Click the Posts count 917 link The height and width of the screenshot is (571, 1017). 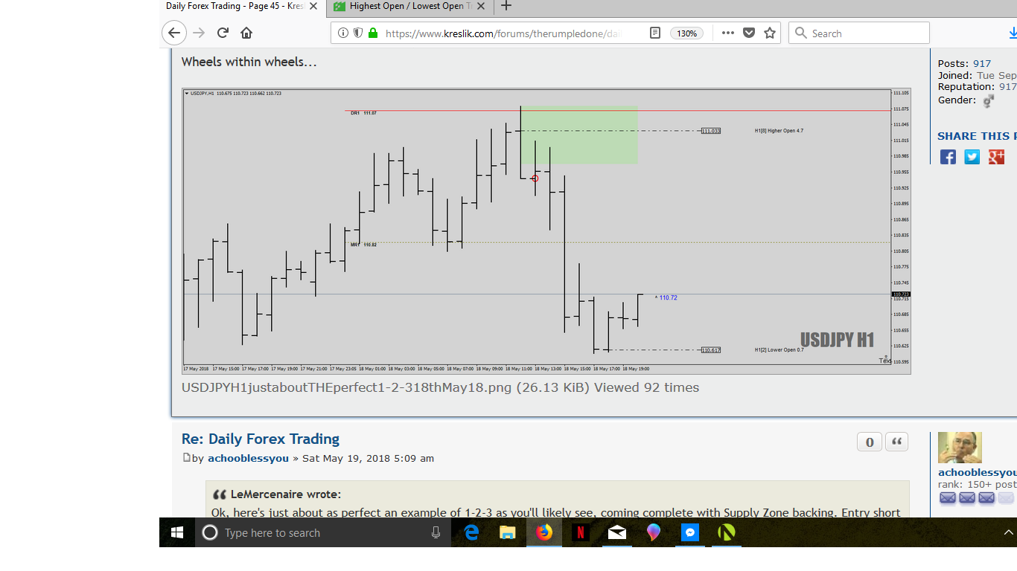pos(981,64)
